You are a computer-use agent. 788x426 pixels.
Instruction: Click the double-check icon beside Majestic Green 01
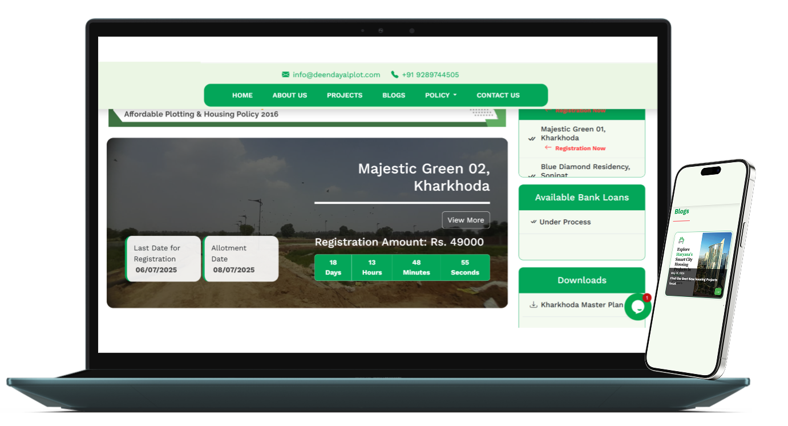click(532, 138)
